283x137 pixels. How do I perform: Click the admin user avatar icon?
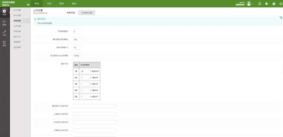[x=249, y=4]
